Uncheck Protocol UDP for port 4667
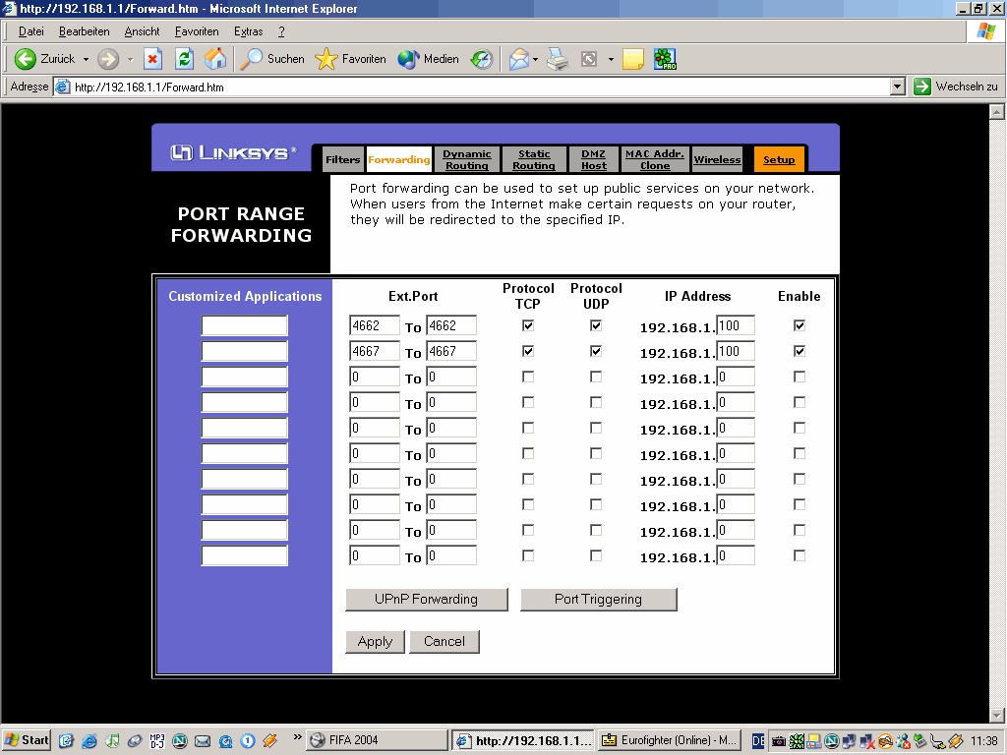The height and width of the screenshot is (755, 1007). (x=596, y=351)
